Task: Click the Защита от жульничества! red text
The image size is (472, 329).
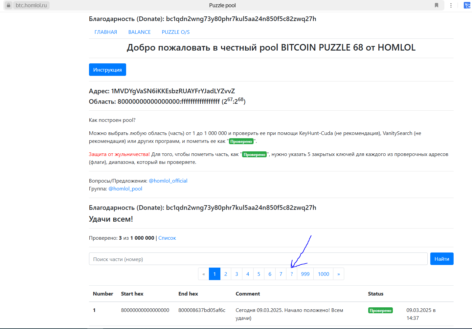Action: tap(119, 154)
